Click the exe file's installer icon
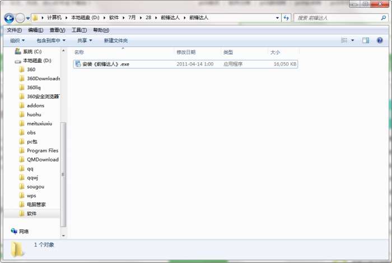The height and width of the screenshot is (263, 392). click(78, 64)
